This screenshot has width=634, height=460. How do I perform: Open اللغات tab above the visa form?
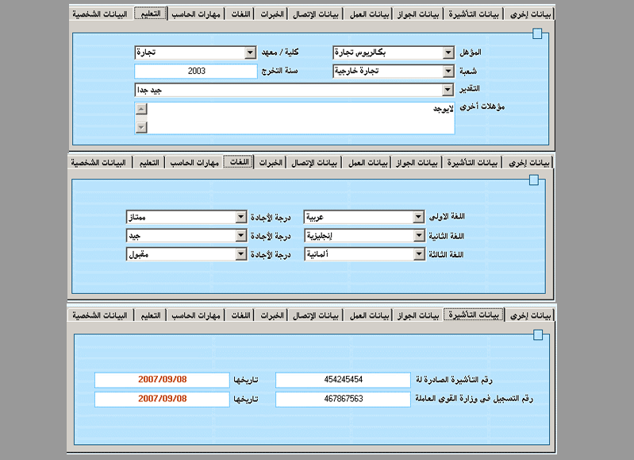(x=240, y=315)
